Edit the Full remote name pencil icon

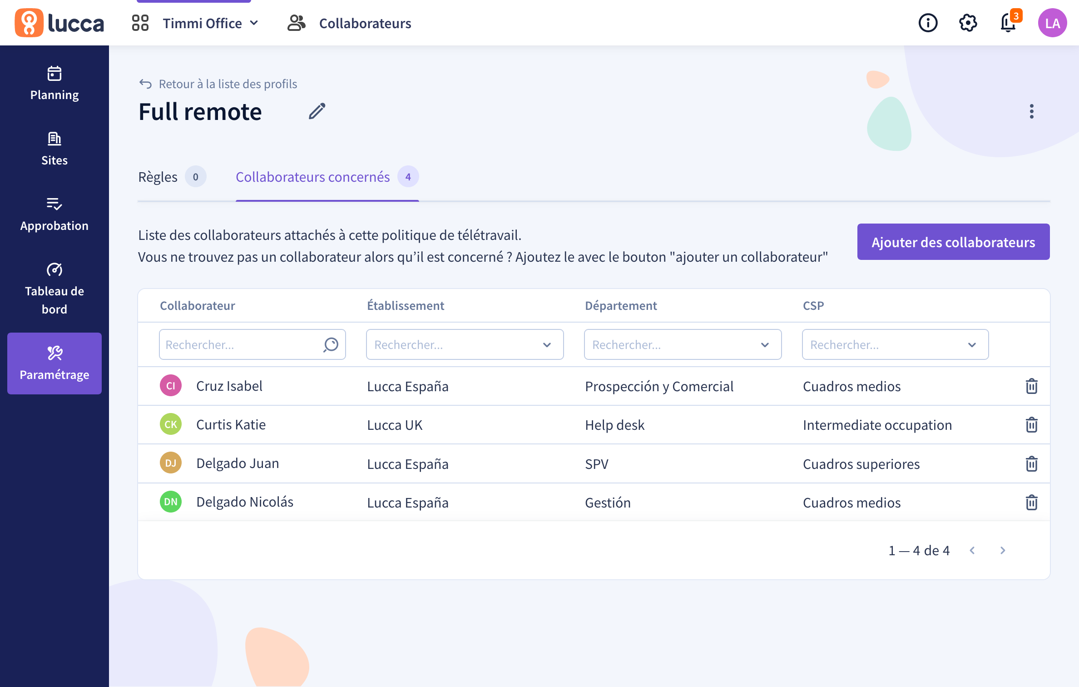point(317,111)
